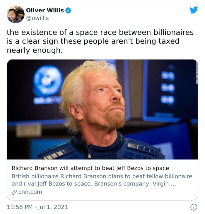Viewport: 205px width, 214px height.
Task: Click description line 'and rival Jeff Bezos'
Action: tap(94, 184)
